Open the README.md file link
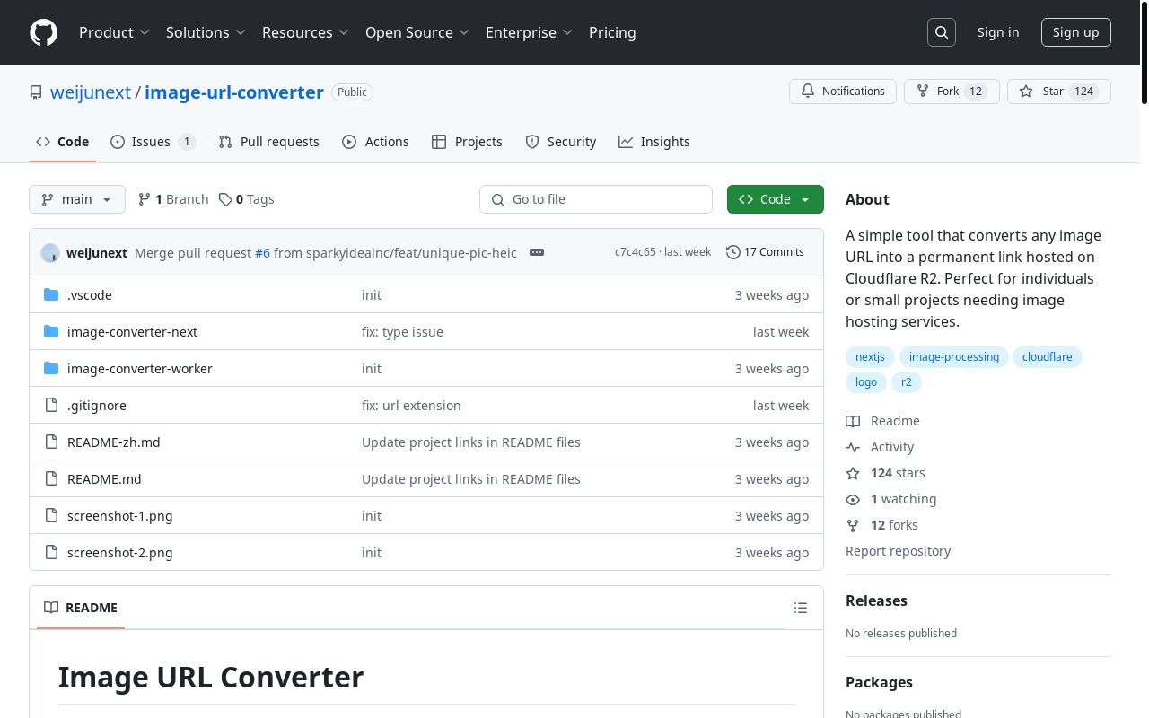 (104, 479)
